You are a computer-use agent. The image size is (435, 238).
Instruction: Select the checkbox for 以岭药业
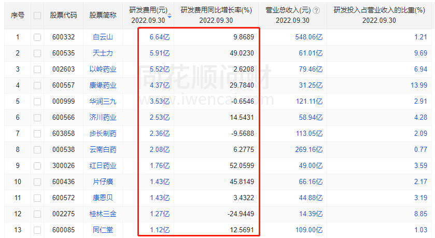coord(37,69)
